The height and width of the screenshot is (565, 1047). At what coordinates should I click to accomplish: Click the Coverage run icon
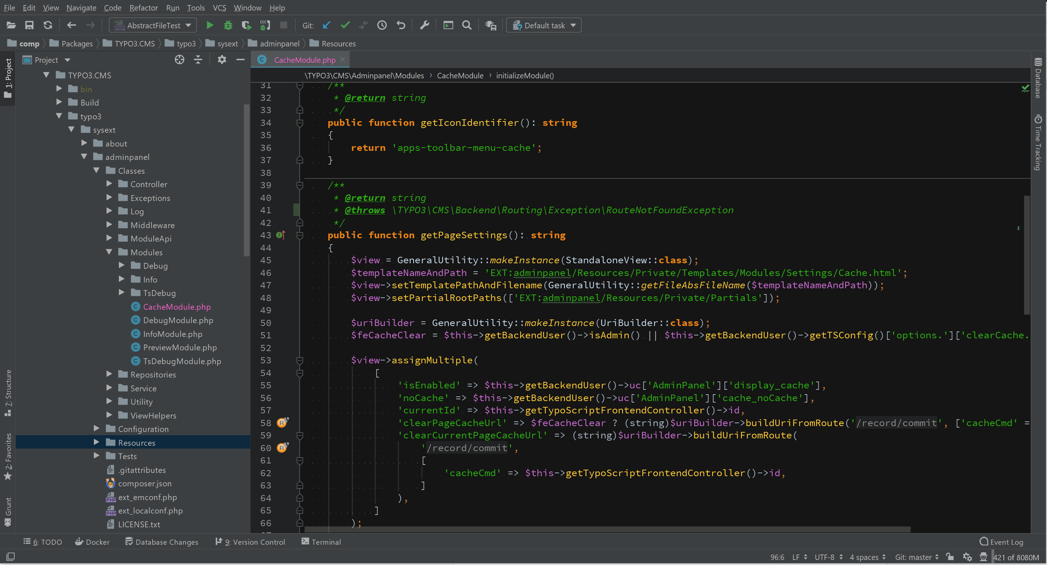pos(246,25)
